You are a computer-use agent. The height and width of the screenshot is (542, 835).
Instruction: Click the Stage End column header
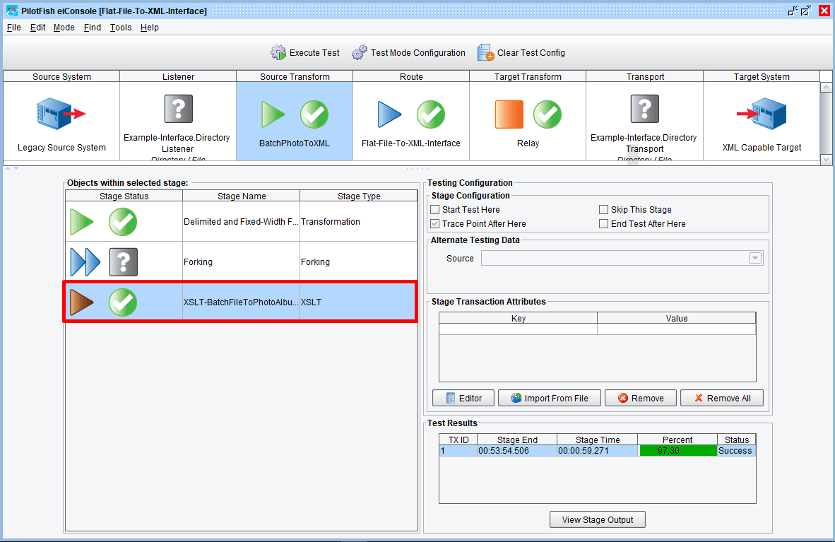(517, 440)
